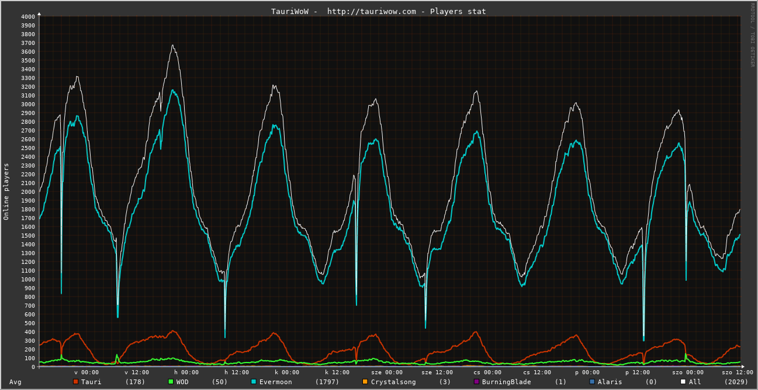This screenshot has width=758, height=390.
Task: Click the 1000 value on the y-axis
Action: click(28, 279)
